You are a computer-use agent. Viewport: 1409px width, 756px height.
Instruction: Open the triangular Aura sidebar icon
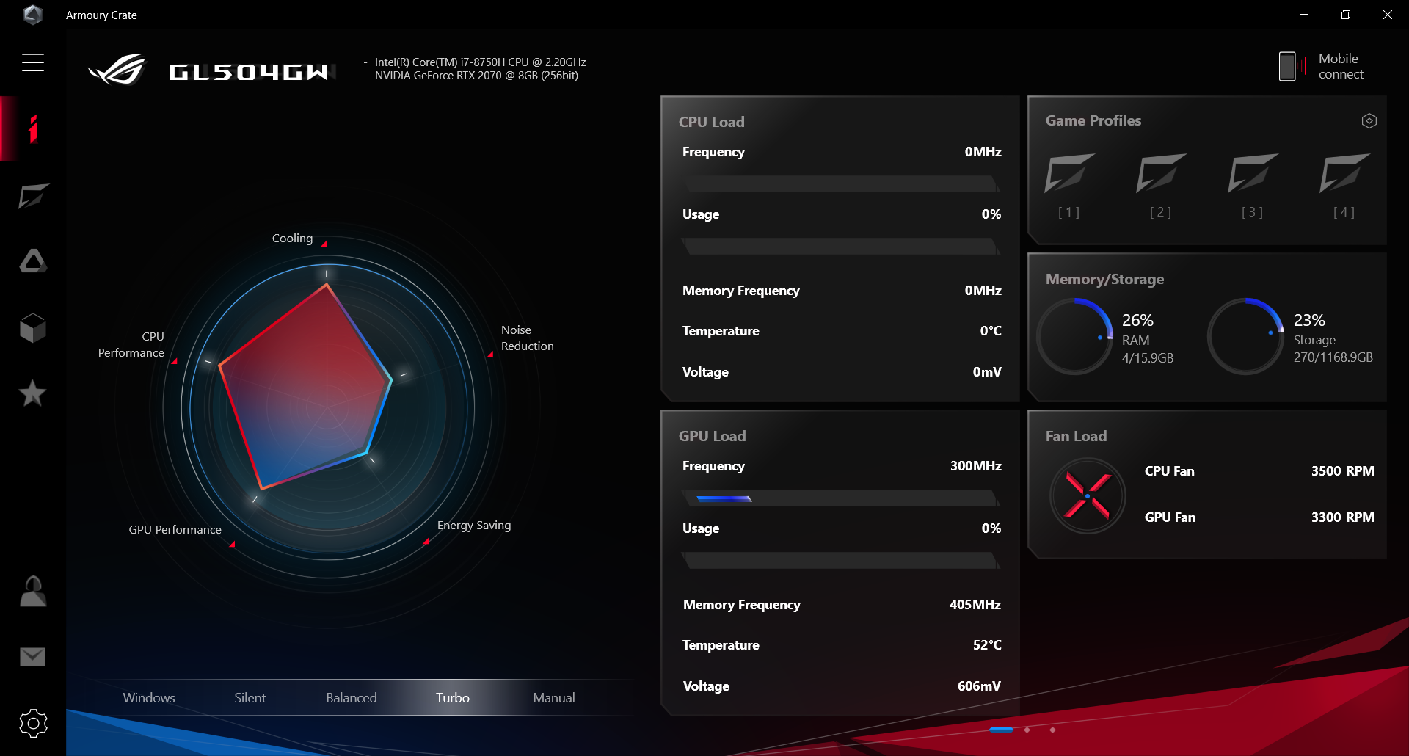click(33, 261)
